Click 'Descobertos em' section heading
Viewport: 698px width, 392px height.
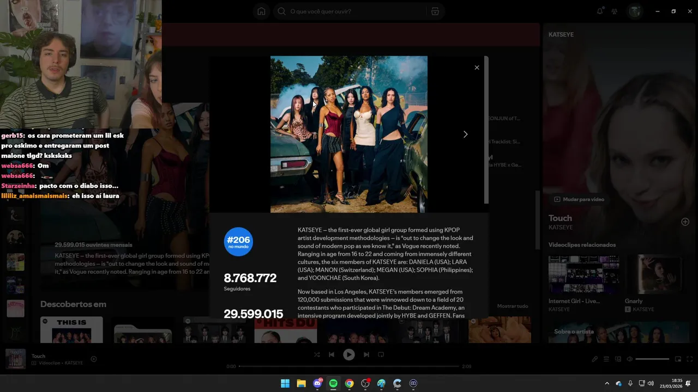point(73,304)
